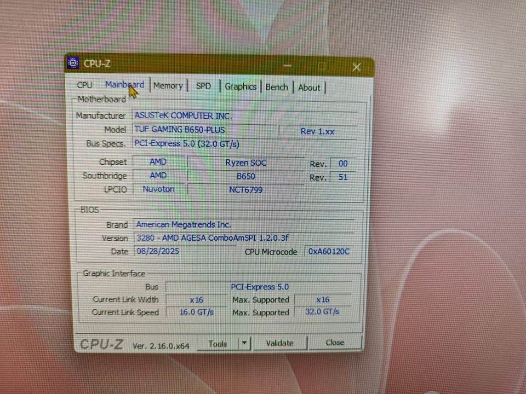The image size is (526, 394).
Task: Click the BIOS version 3280 AGESA field
Action: (x=244, y=238)
